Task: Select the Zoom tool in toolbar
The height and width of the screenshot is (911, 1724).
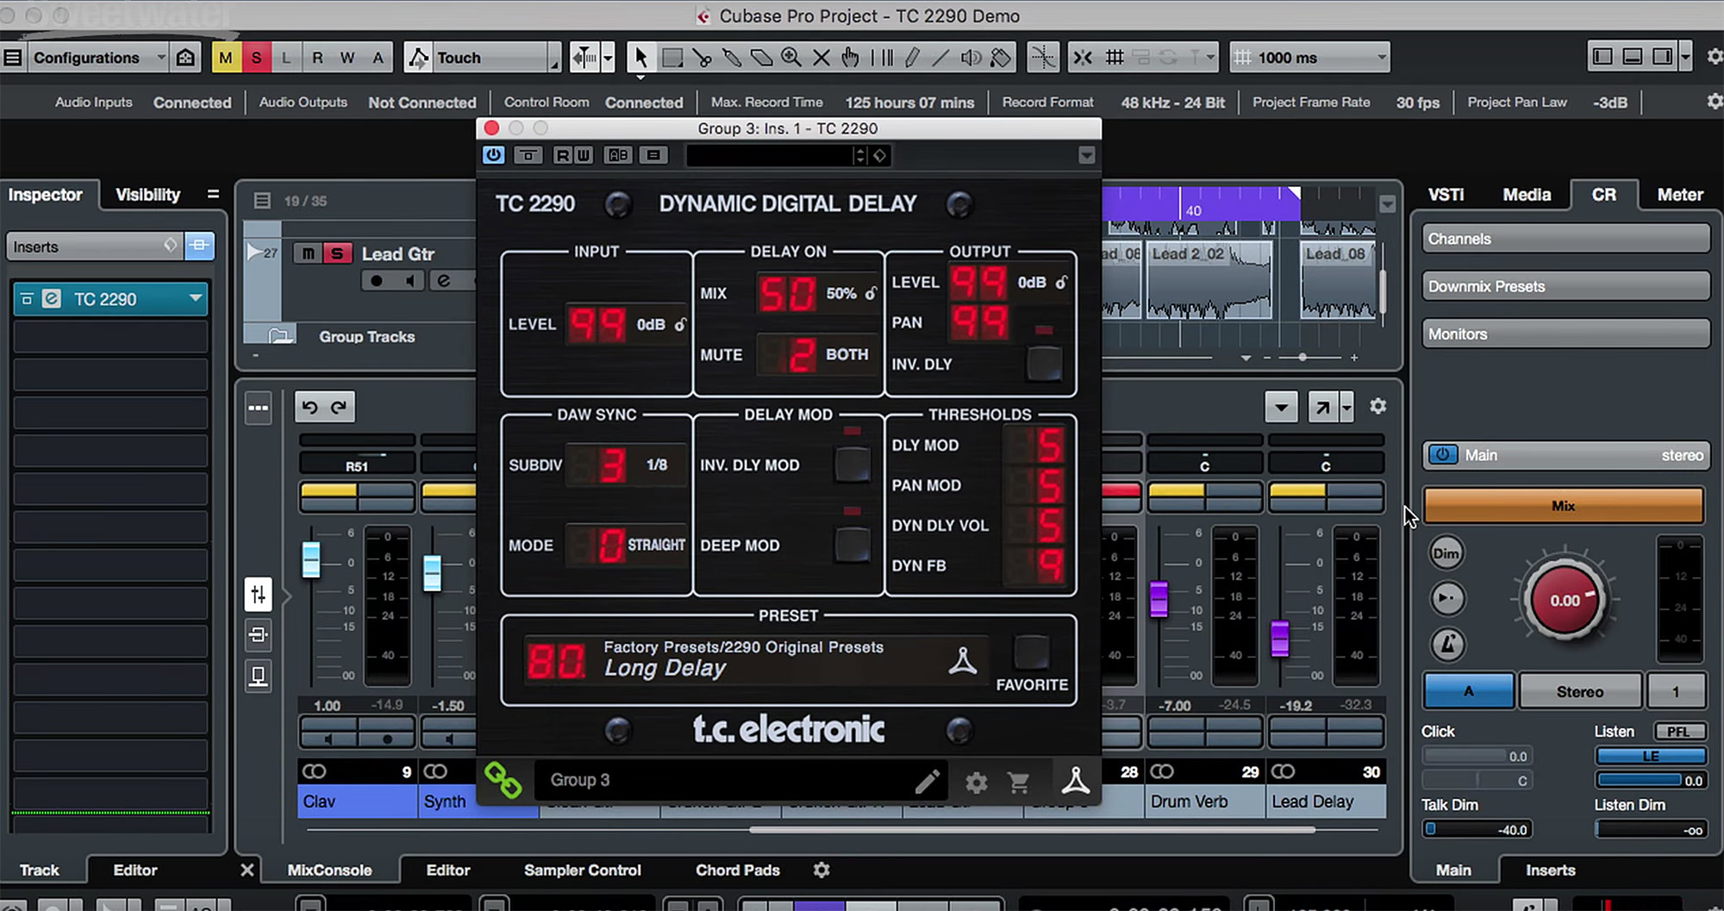Action: [x=790, y=58]
